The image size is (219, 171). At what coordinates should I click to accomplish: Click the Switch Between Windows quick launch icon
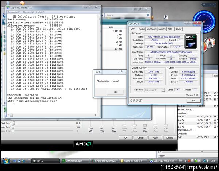(x=19, y=161)
